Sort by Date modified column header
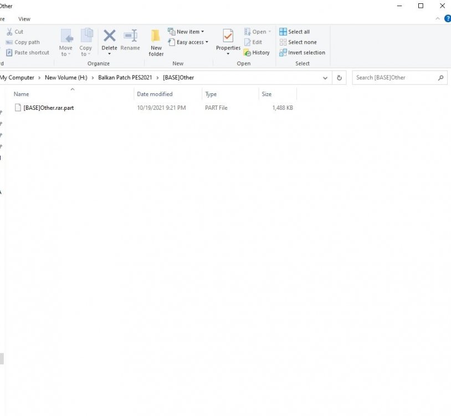 click(155, 94)
